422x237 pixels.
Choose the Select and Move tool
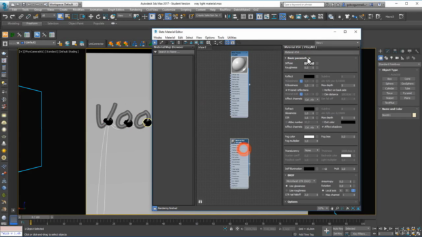pyautogui.click(x=91, y=16)
